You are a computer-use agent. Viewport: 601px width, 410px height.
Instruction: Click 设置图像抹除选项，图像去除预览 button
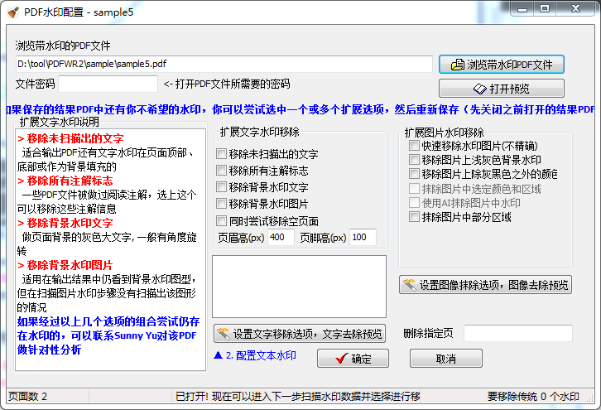[485, 285]
